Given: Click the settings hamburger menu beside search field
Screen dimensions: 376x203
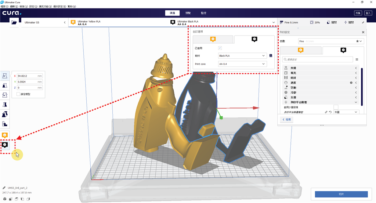Looking at the screenshot, I should point(357,59).
